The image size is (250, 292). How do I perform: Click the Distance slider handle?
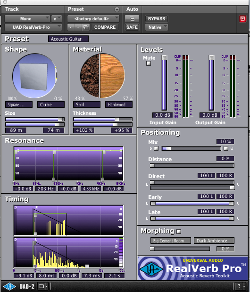coord(152,165)
